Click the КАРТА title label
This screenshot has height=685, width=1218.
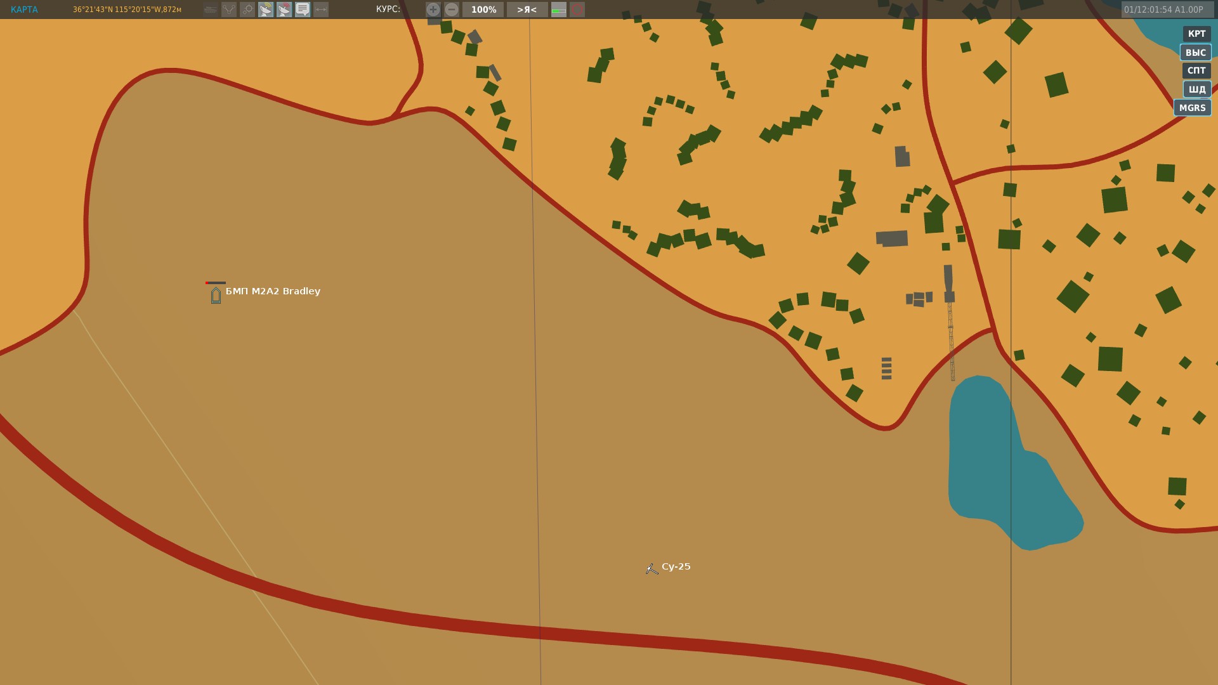(24, 10)
